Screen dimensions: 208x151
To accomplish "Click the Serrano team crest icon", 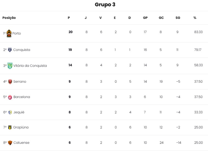I will [x=10, y=82].
